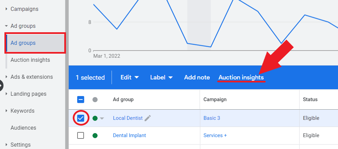This screenshot has height=149, width=338.
Task: Sort by the Ad group column header
Action: click(123, 99)
